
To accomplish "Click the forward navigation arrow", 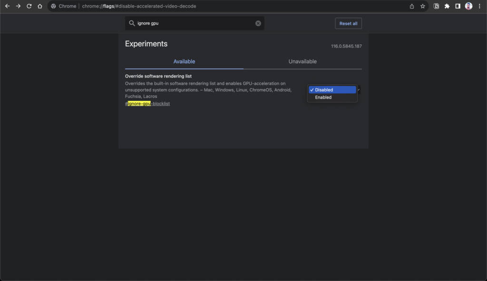I will point(19,6).
